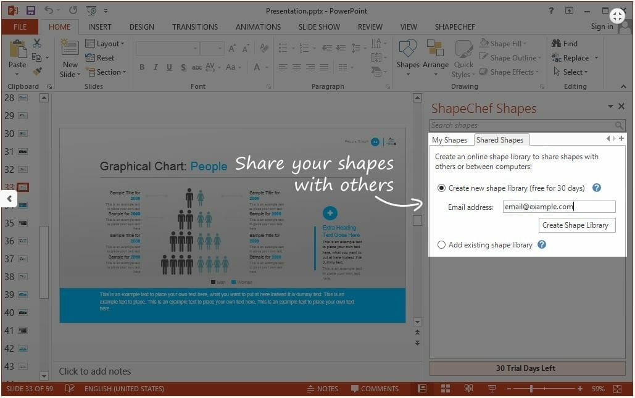
Task: Toggle the Notes pane in status bar
Action: point(322,389)
